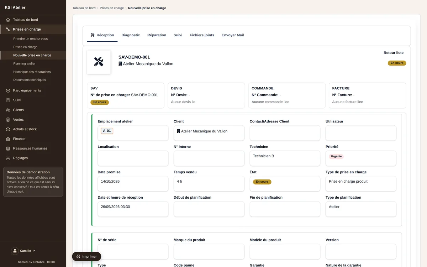The width and height of the screenshot is (427, 267).
Task: Switch to the Diagnostic tab
Action: (x=131, y=35)
